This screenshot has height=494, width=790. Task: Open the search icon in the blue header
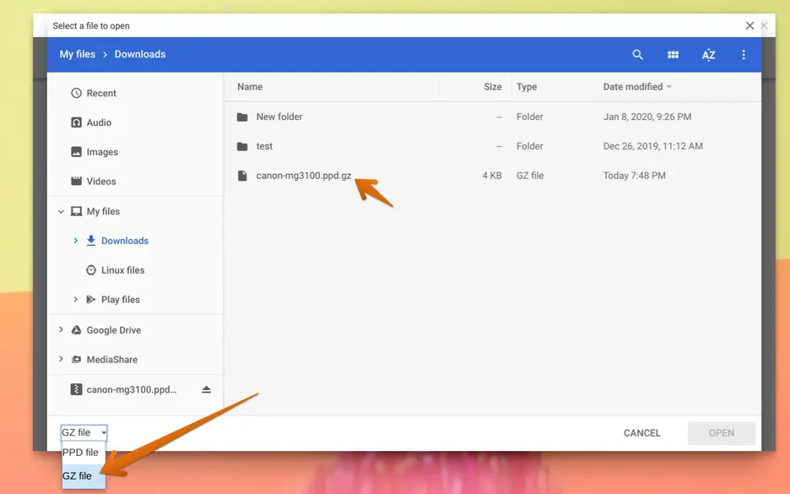click(637, 54)
